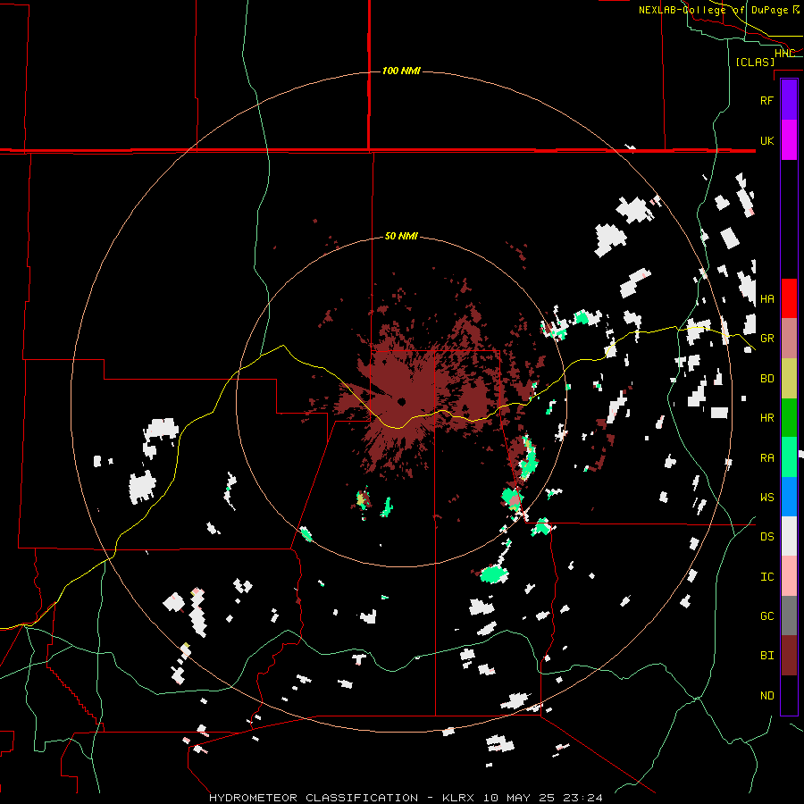Click the ND black legend swatch
The image size is (804, 804).
(x=789, y=695)
